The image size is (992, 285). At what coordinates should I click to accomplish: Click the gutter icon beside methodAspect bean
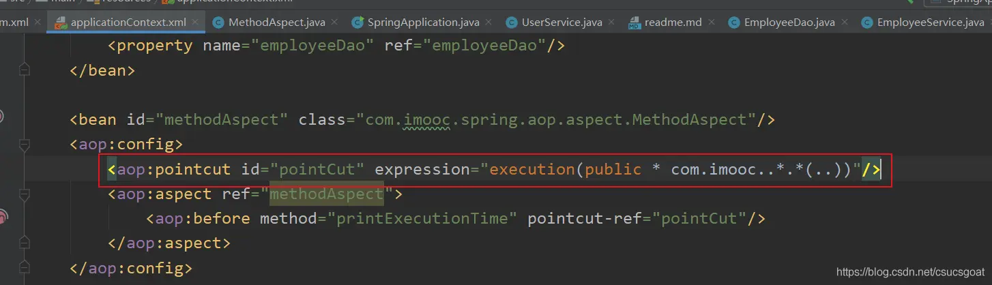tap(2, 117)
